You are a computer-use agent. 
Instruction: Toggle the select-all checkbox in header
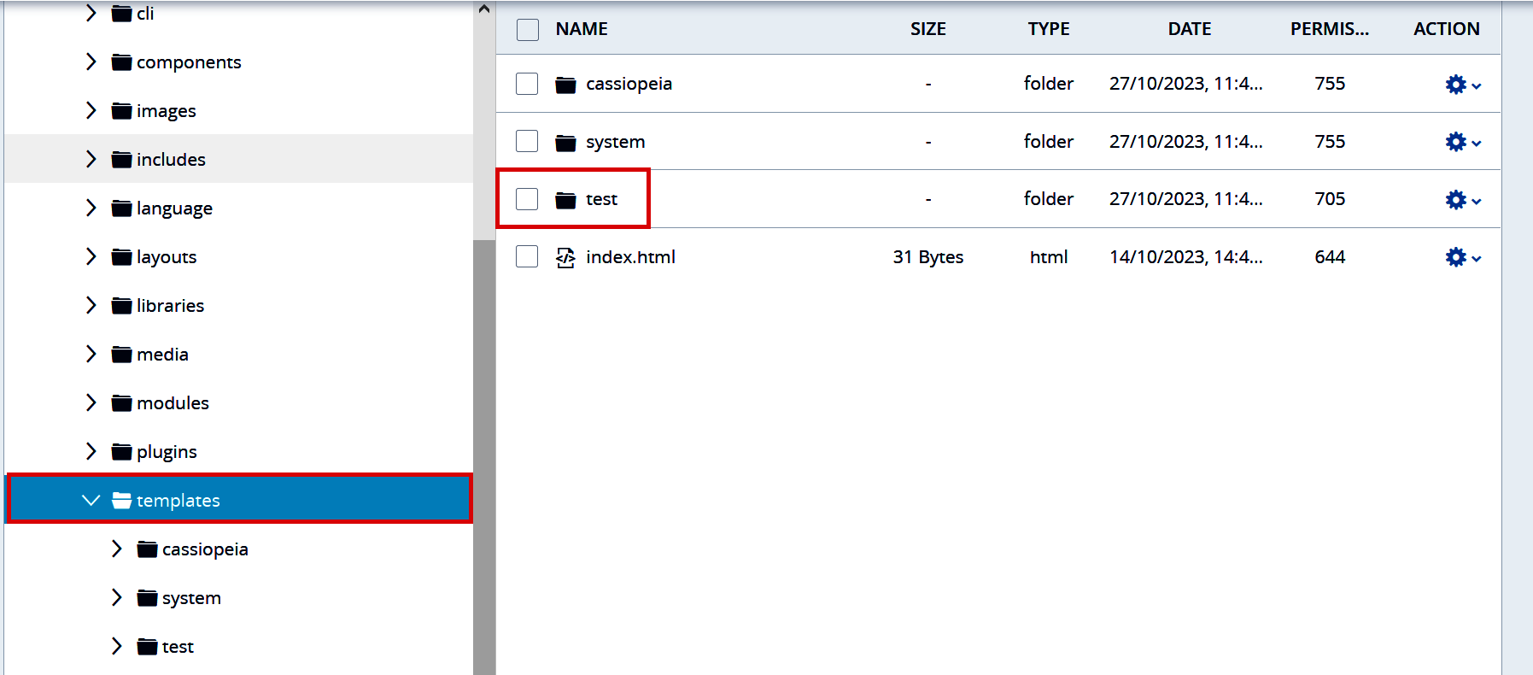528,30
